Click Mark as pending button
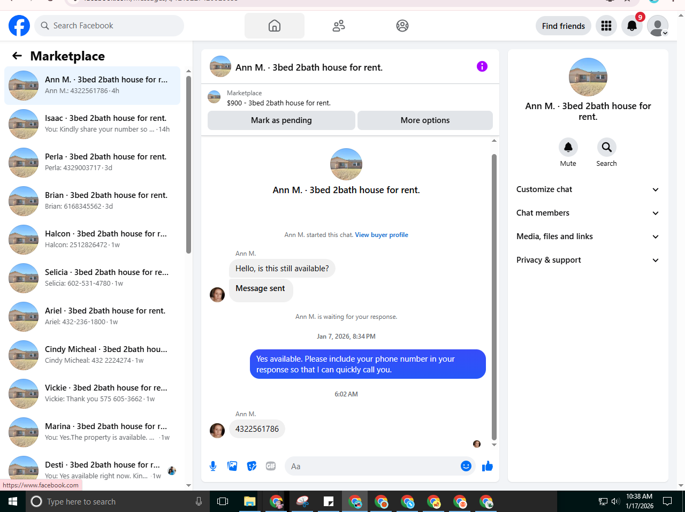Image resolution: width=685 pixels, height=512 pixels. pyautogui.click(x=281, y=120)
